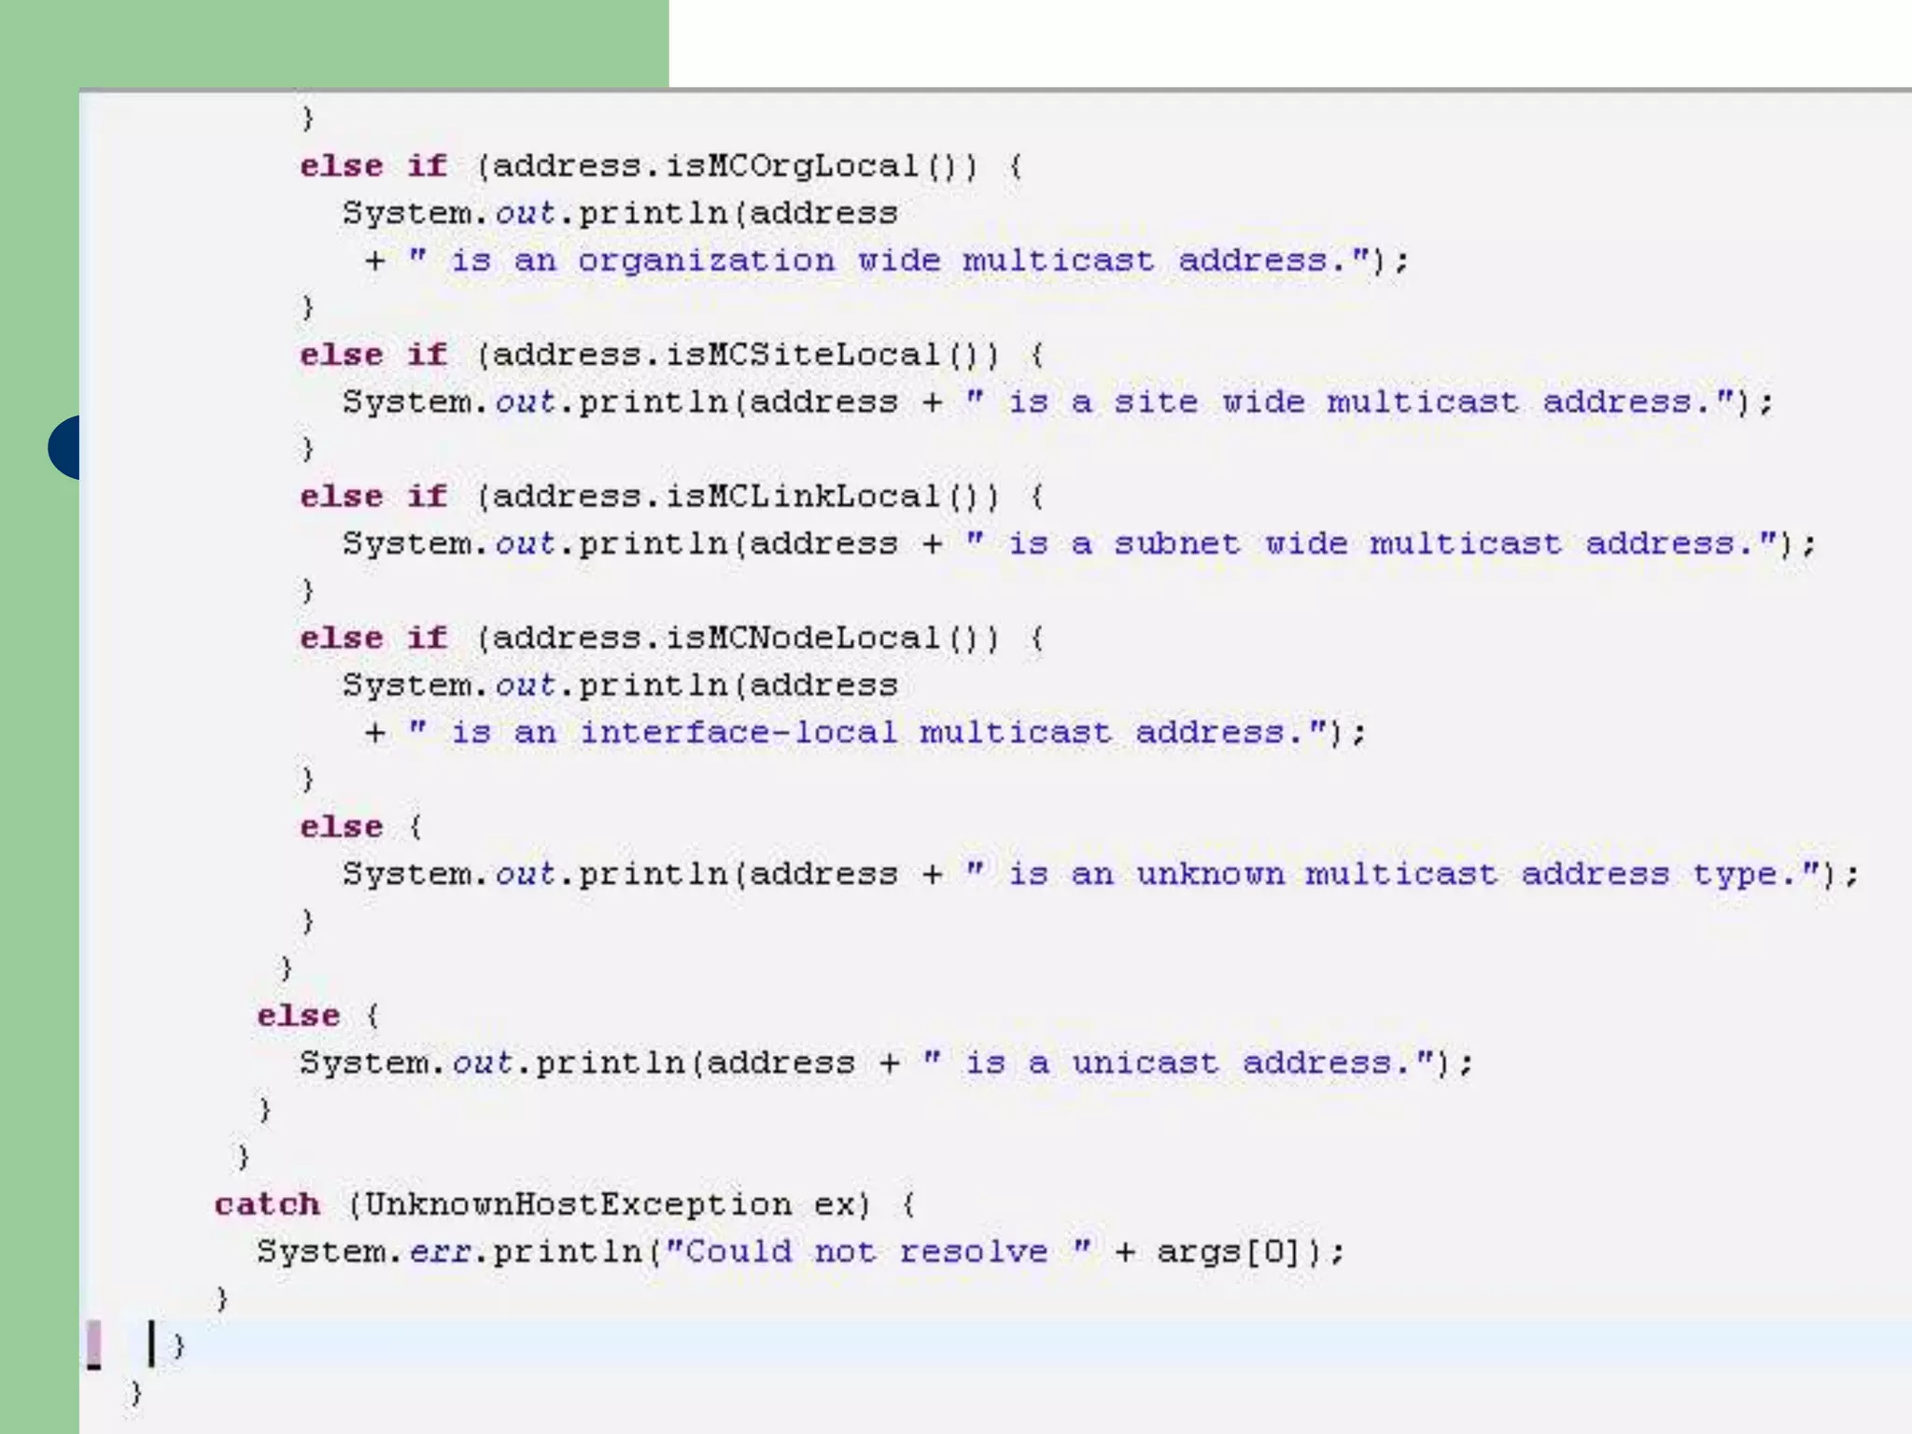Click the else keyword before the unicast println

click(299, 1016)
